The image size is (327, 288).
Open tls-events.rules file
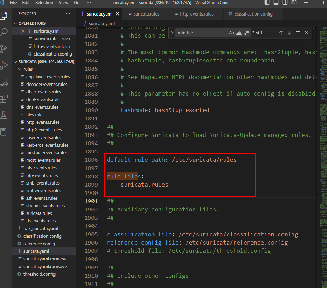tap(44, 221)
